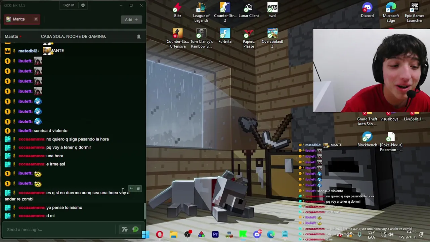Open Blockbench desktop icon

click(367, 139)
